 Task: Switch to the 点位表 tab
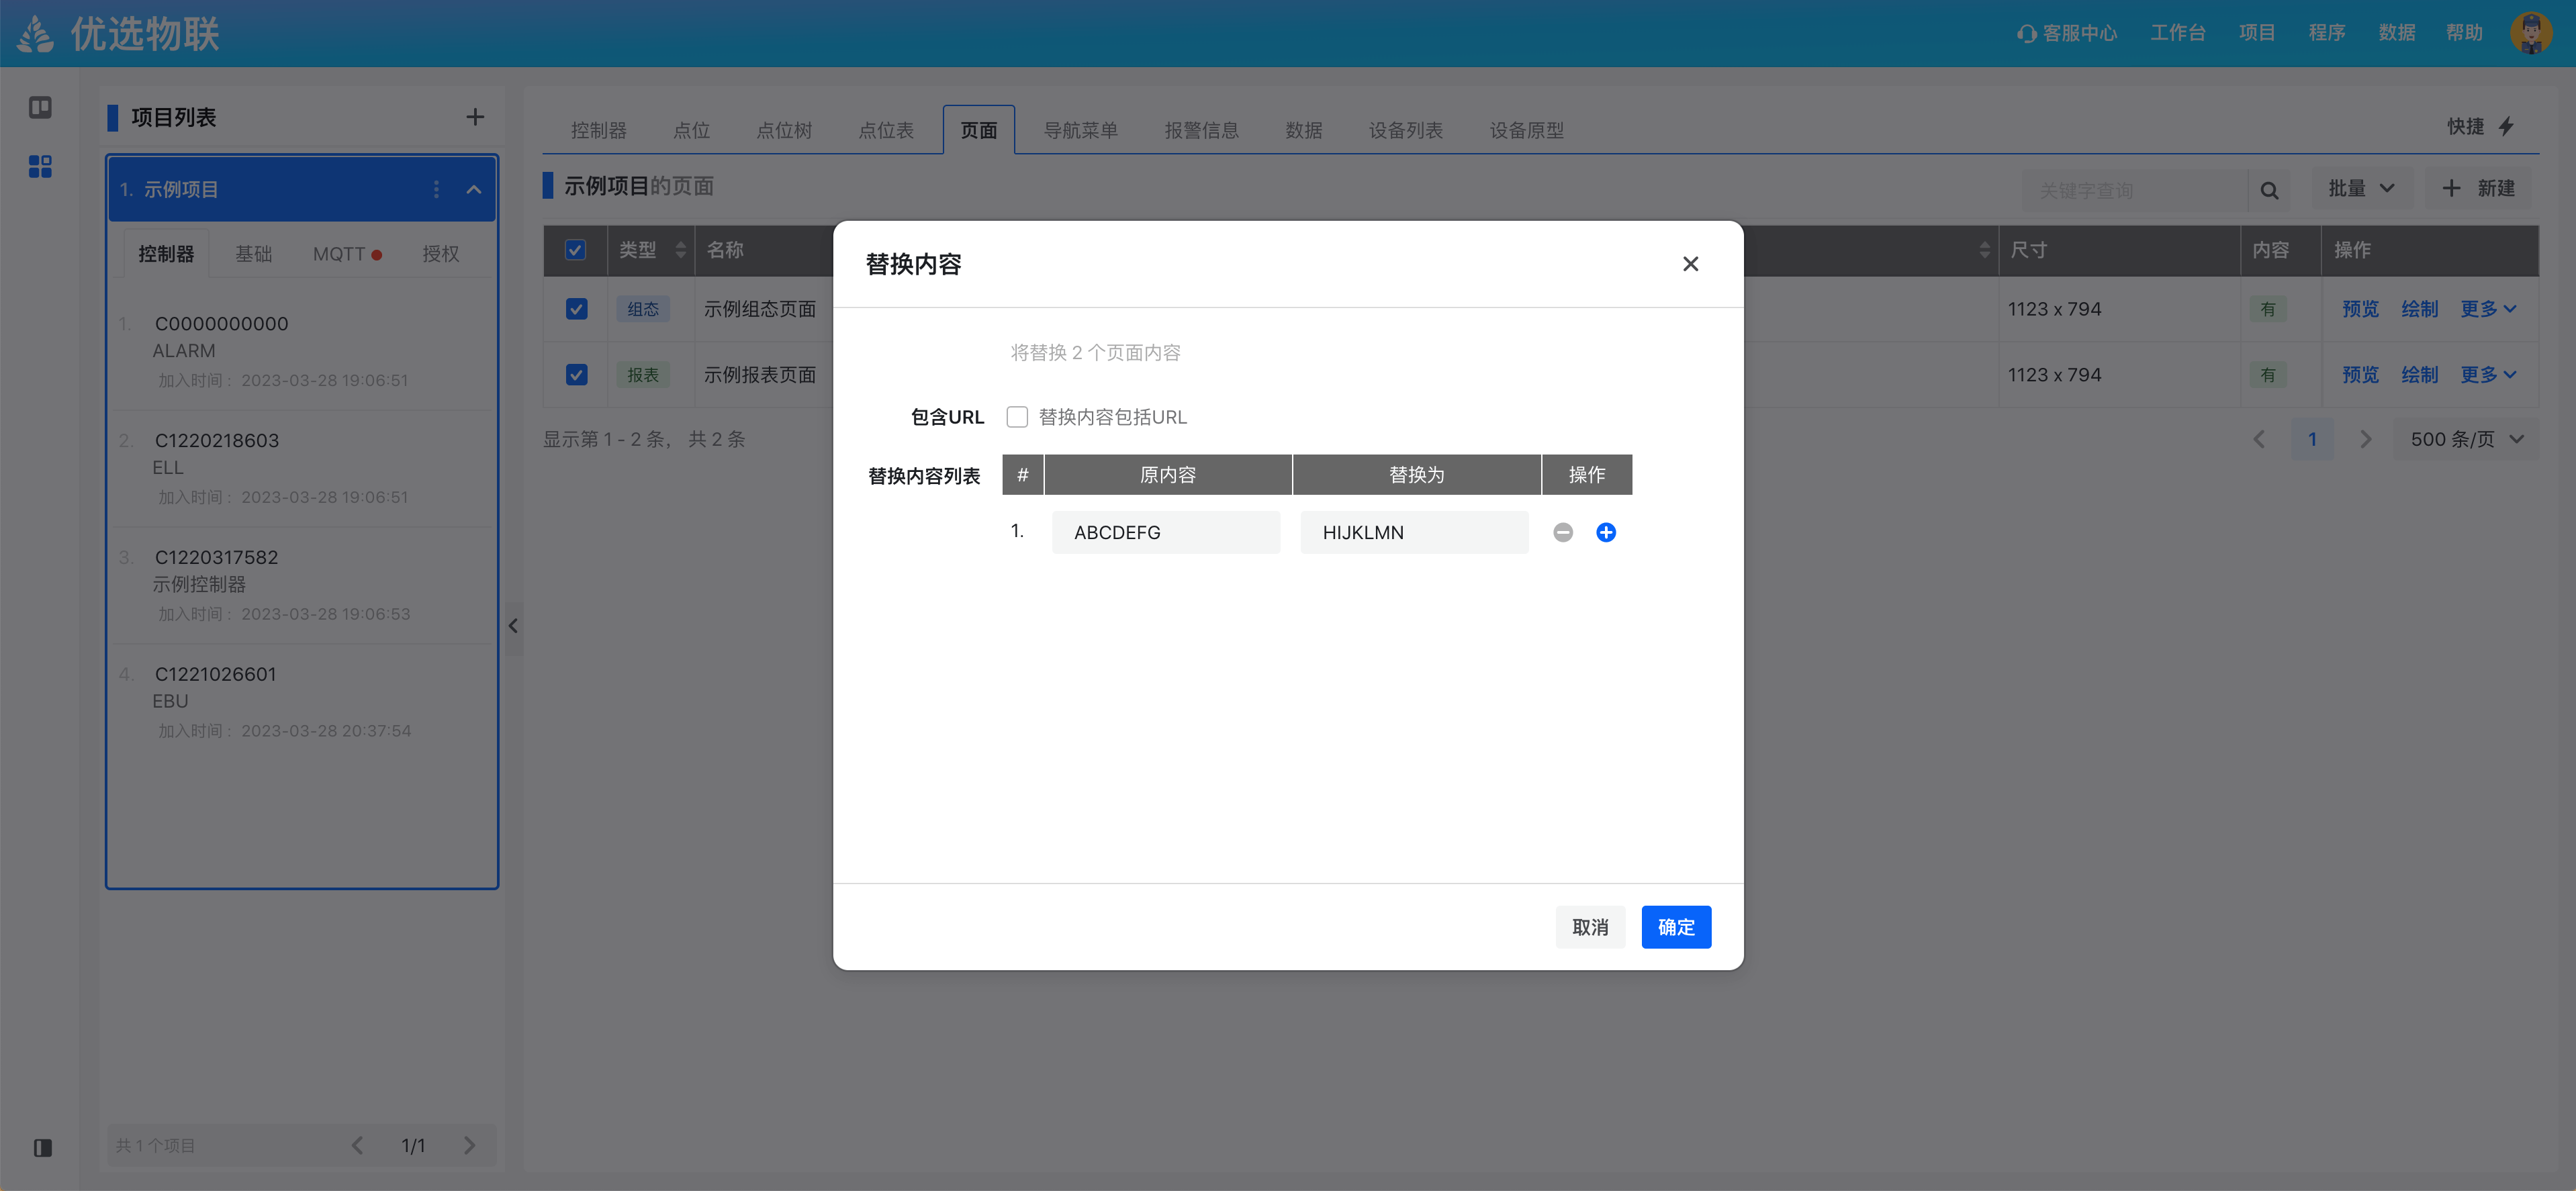click(886, 130)
